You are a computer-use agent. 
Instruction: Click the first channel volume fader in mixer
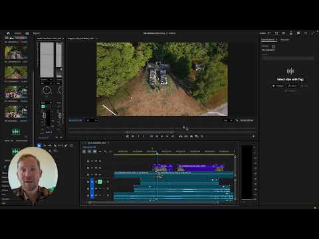point(44,116)
